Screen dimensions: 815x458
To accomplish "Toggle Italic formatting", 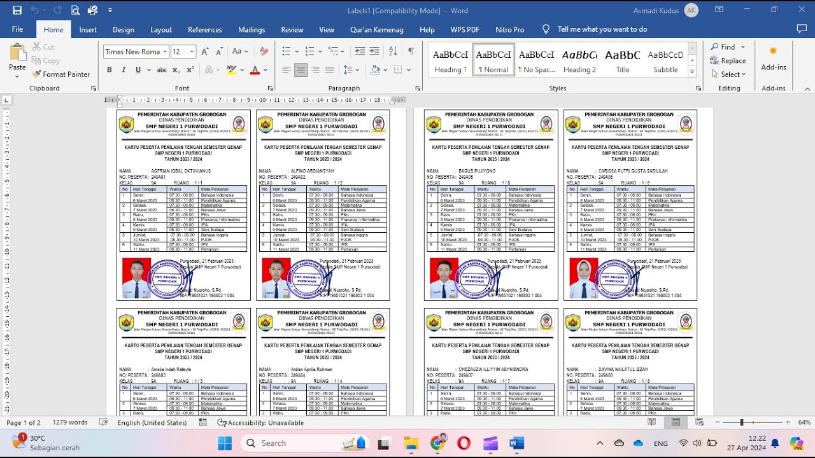I will (124, 70).
